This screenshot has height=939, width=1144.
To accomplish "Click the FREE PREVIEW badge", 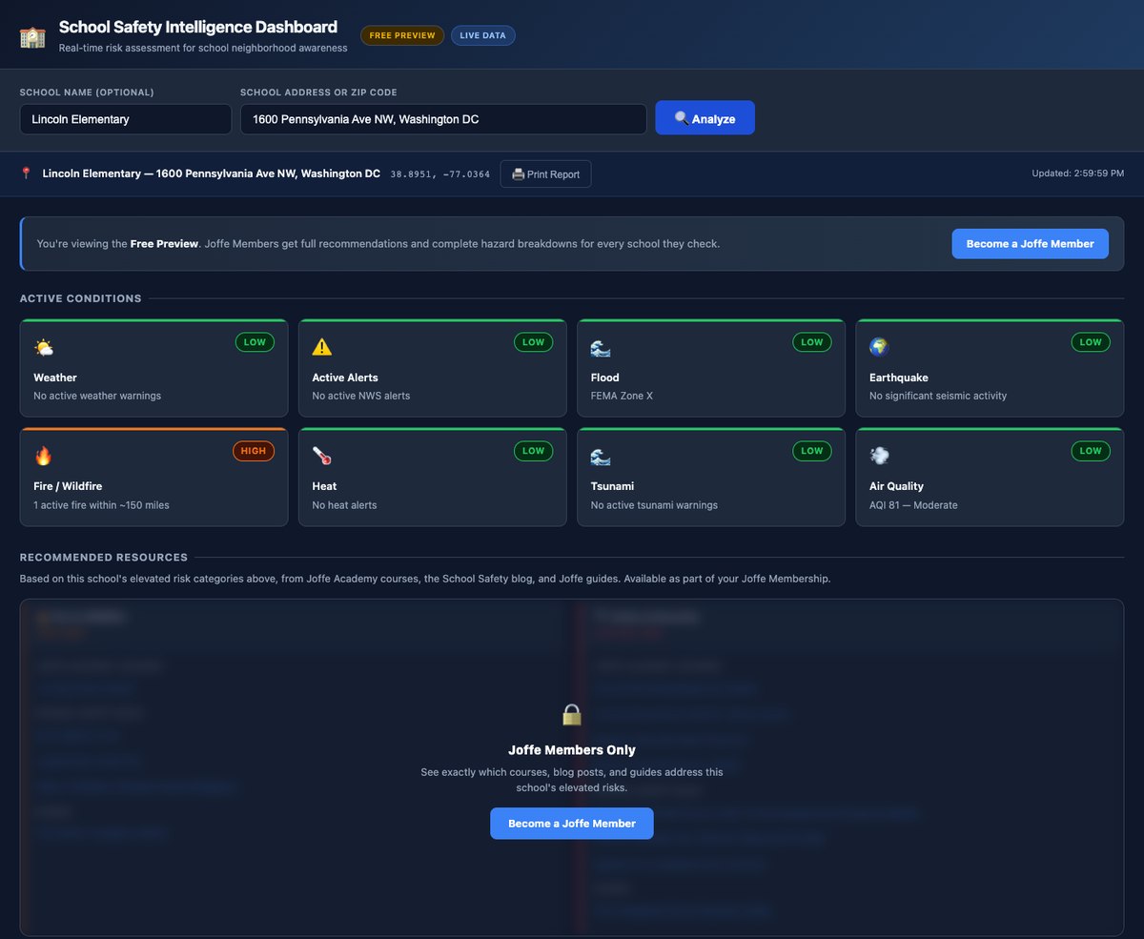I will [402, 35].
